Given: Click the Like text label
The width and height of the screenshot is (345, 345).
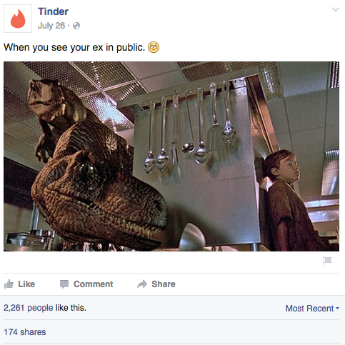Looking at the screenshot, I should (x=26, y=284).
